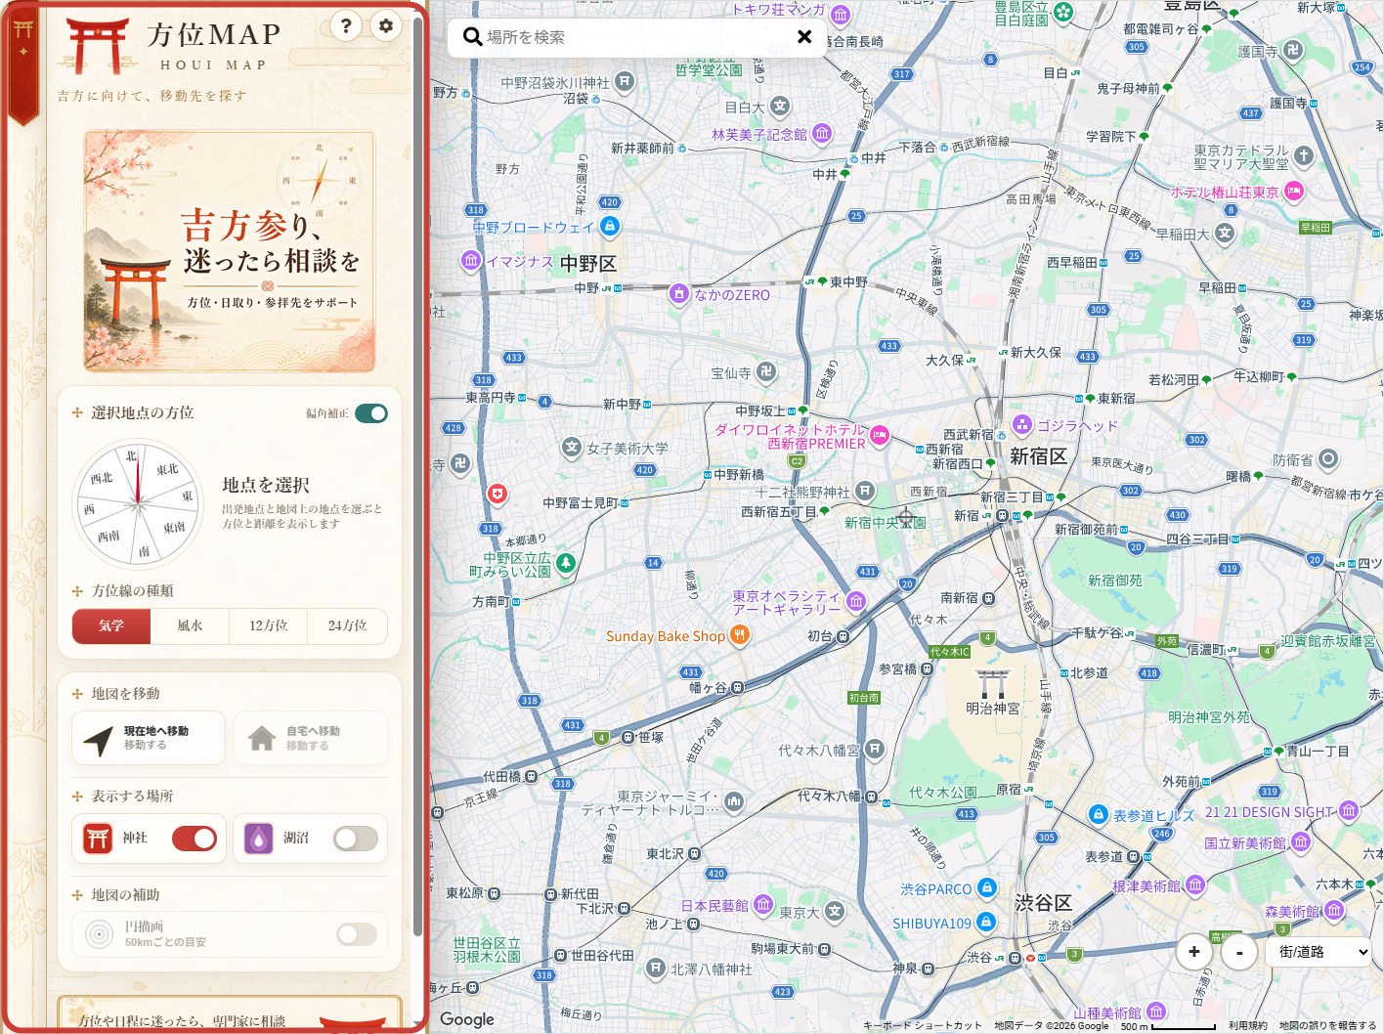
Task: Toggle the 湖沼 display switch
Action: (x=356, y=839)
